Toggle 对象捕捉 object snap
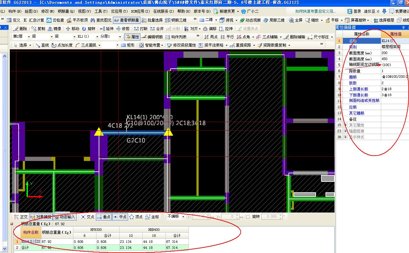The width and height of the screenshot is (409, 253). tap(40, 217)
